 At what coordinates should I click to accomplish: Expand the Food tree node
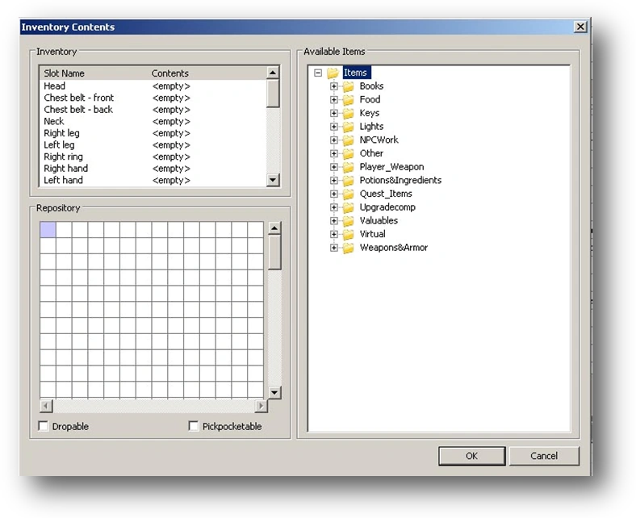(x=334, y=100)
